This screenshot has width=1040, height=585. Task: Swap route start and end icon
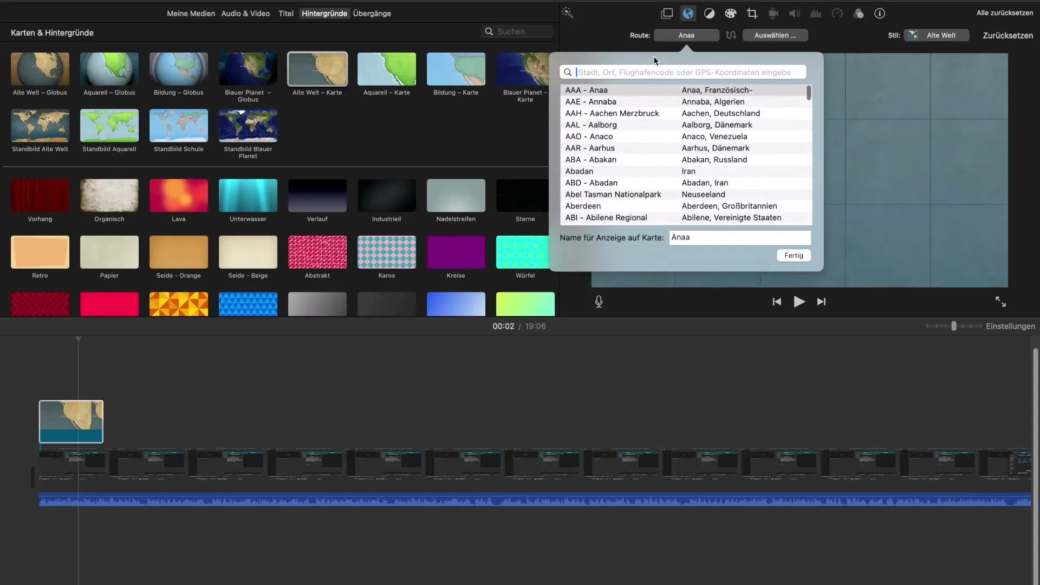[x=731, y=35]
